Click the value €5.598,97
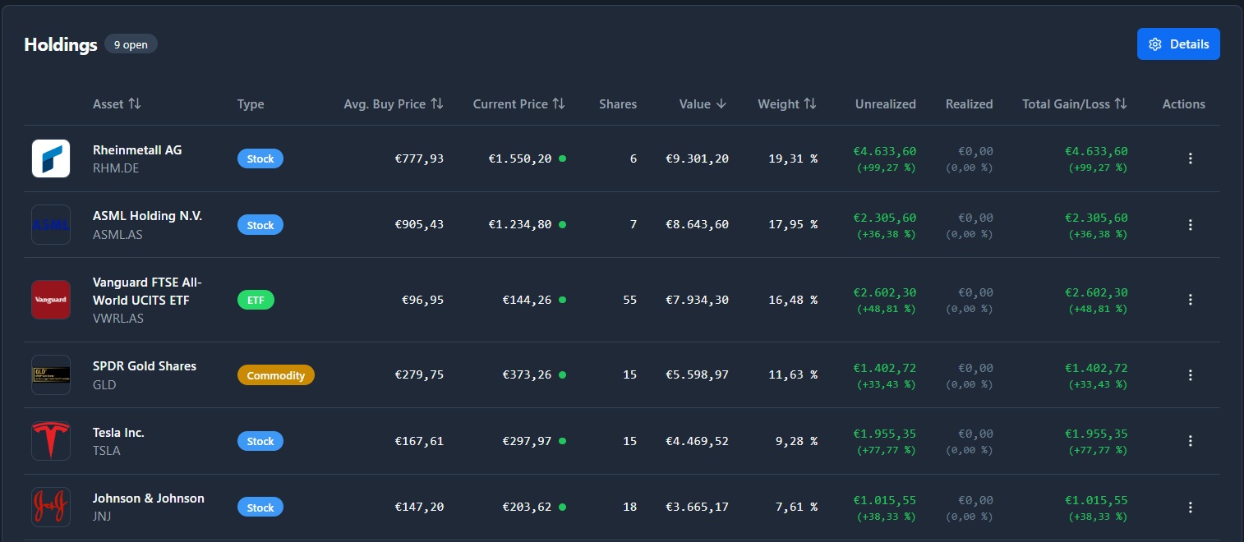Viewport: 1244px width, 542px height. point(697,375)
